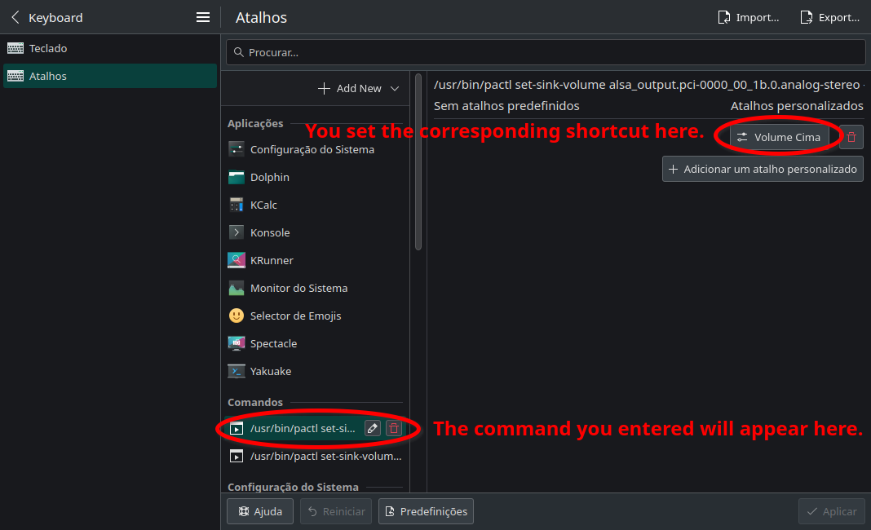Click the Export button

click(x=829, y=17)
